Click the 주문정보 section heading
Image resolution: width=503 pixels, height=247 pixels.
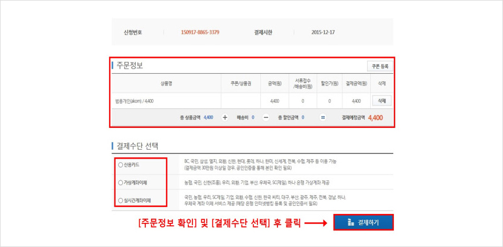coord(129,66)
